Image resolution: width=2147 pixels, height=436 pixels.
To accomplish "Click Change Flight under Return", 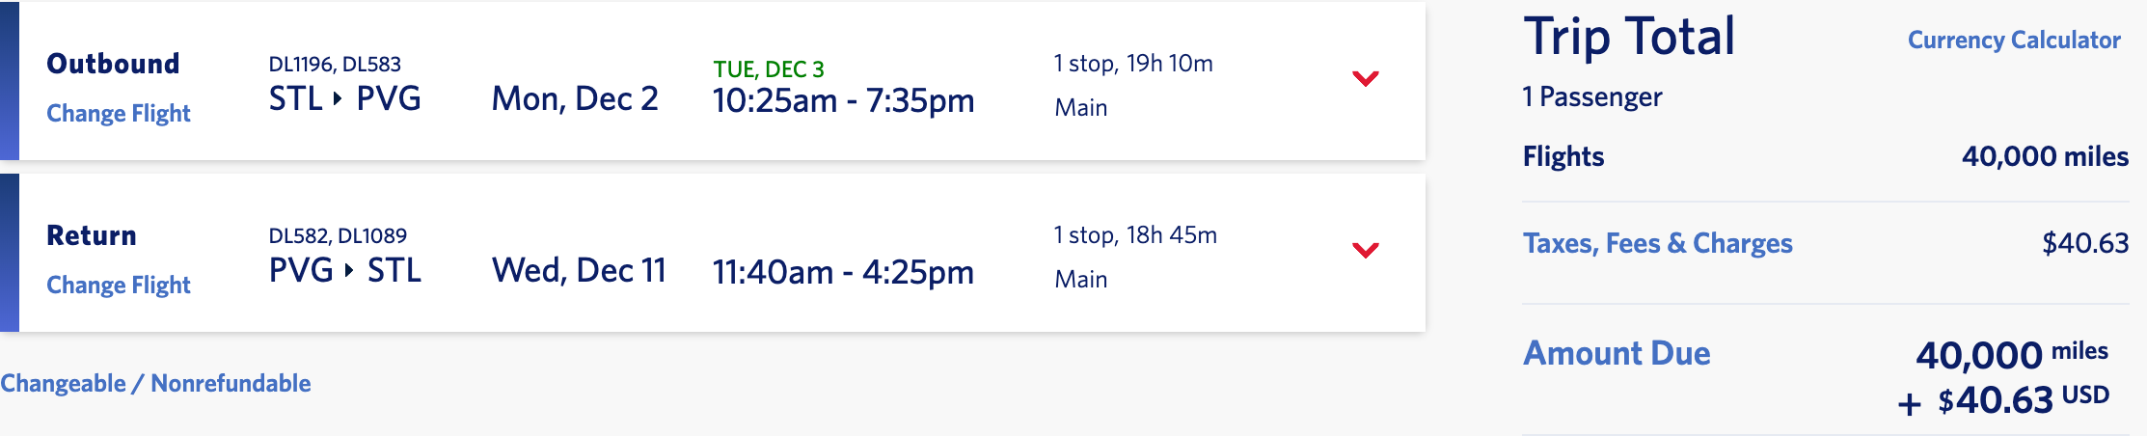I will [x=119, y=286].
